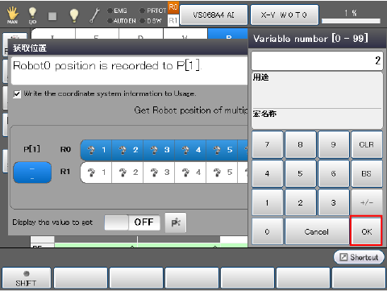Adjust the 1% speed bar
The image size is (387, 291).
tap(351, 21)
